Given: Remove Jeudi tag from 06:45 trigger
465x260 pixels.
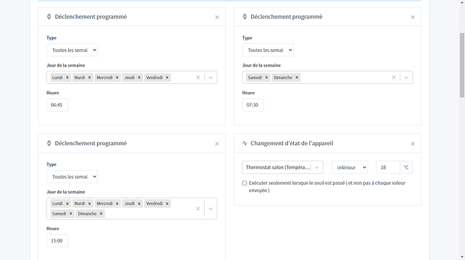Looking at the screenshot, I should pyautogui.click(x=139, y=77).
